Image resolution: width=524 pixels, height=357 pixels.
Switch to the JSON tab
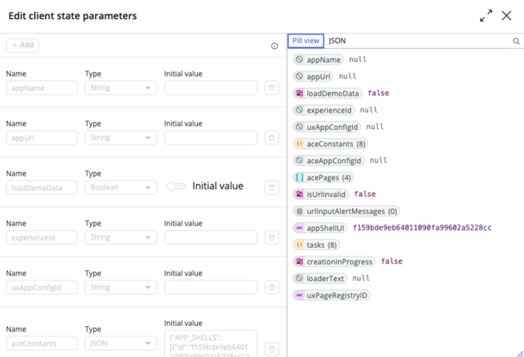click(337, 40)
